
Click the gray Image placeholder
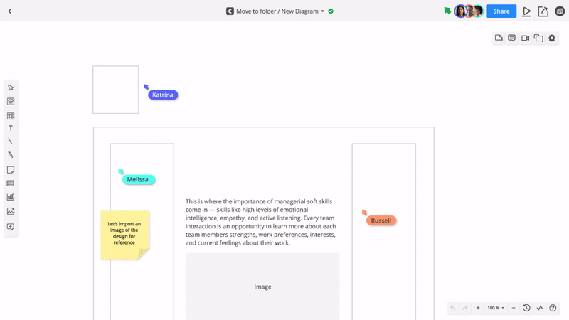[262, 287]
